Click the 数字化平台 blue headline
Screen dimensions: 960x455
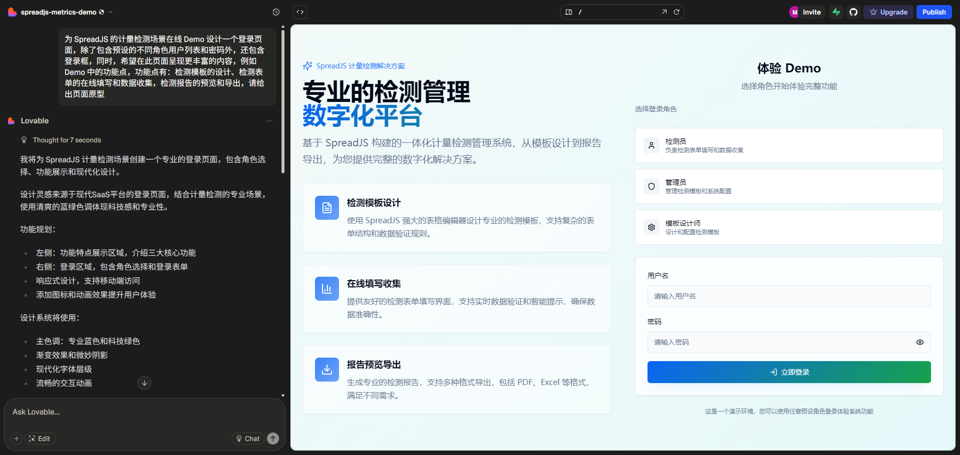(362, 116)
